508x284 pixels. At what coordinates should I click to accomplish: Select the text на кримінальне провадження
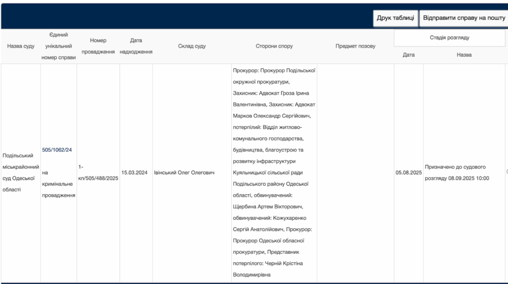[x=59, y=184]
